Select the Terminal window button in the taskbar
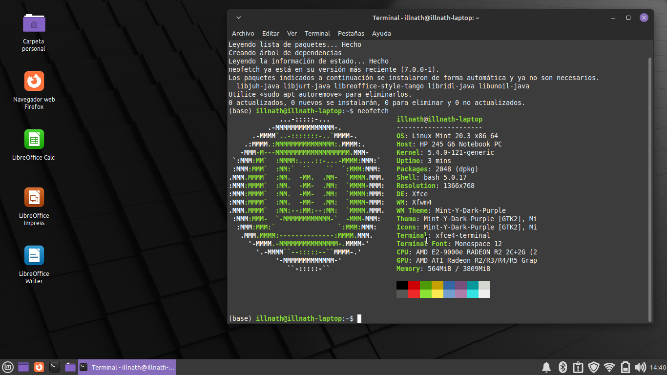667x375 pixels. tap(127, 367)
